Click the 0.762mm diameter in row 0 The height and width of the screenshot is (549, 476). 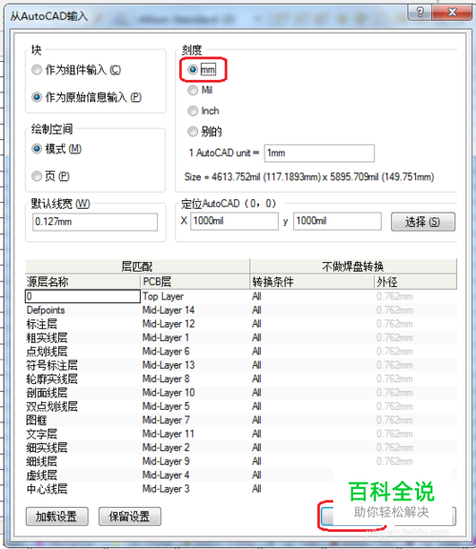click(x=415, y=296)
